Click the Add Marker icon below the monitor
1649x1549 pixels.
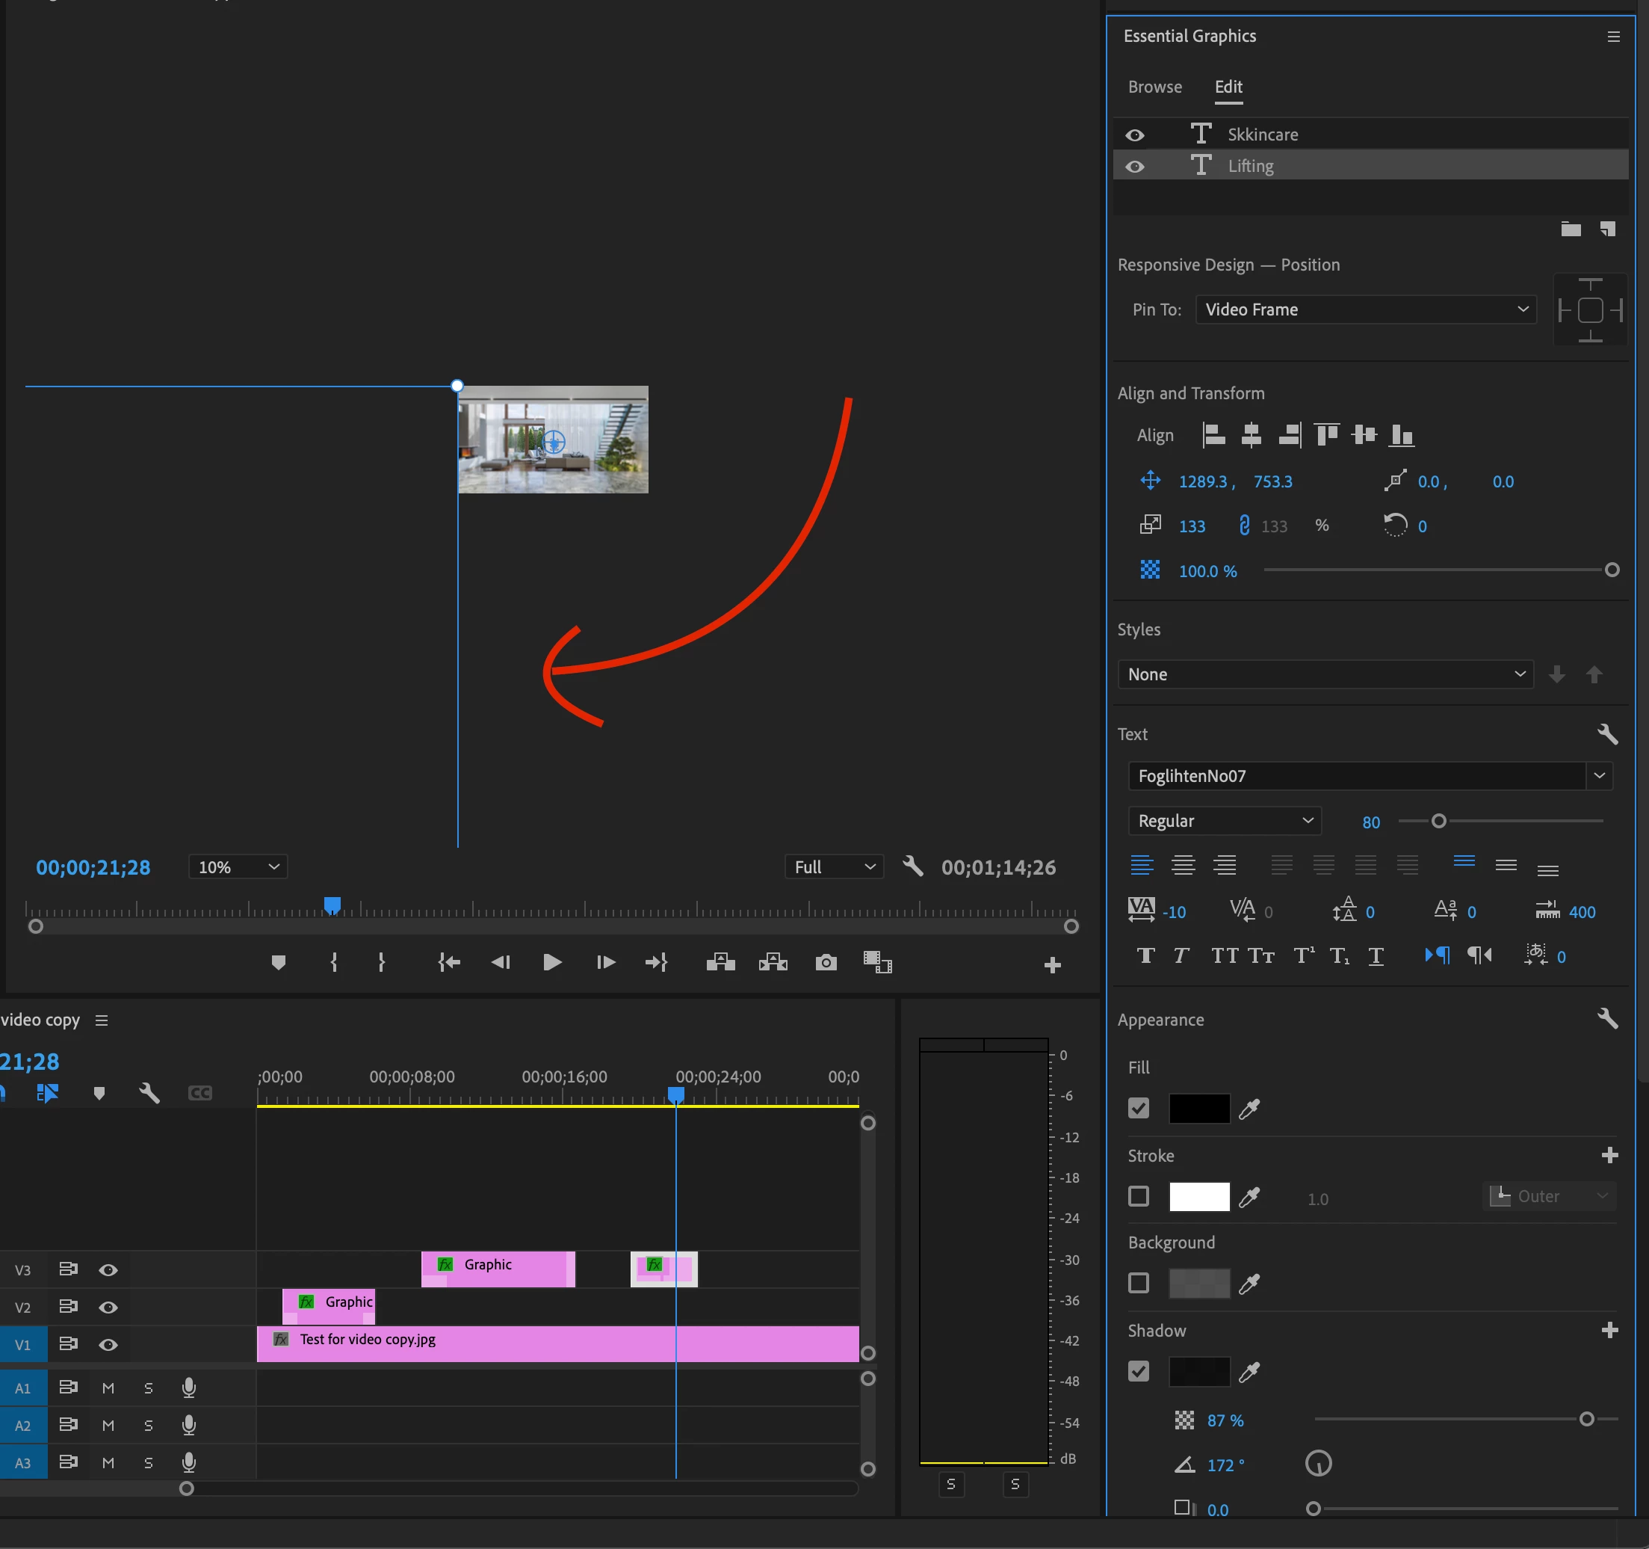click(279, 963)
